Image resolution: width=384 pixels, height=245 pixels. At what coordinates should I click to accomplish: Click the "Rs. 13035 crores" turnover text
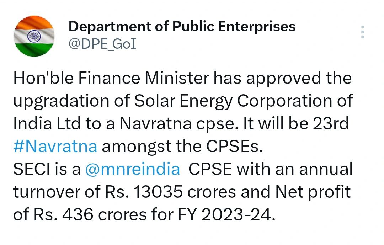[x=170, y=192]
